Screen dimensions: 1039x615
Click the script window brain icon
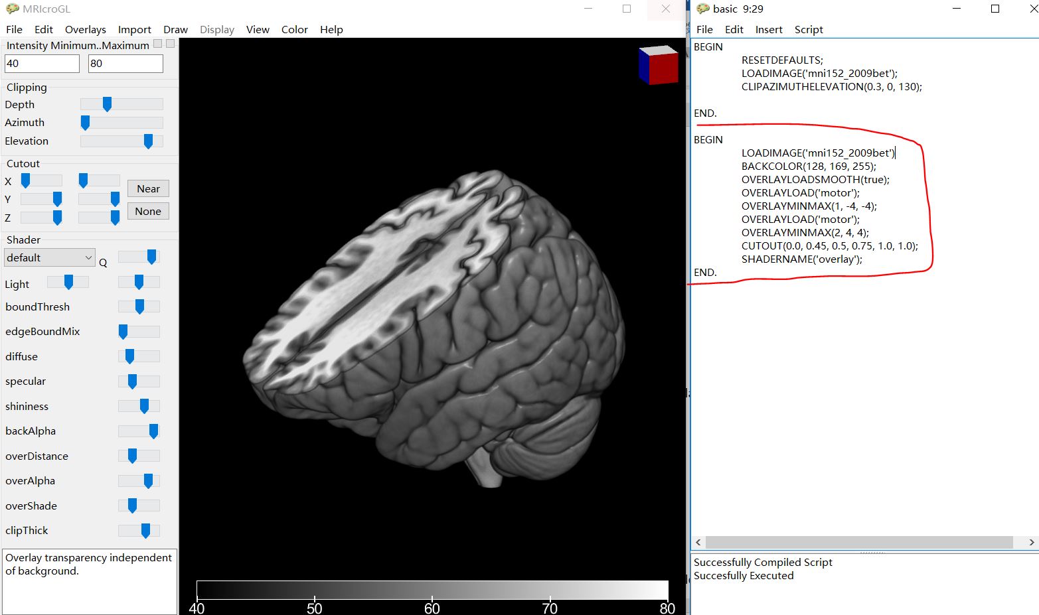(702, 9)
